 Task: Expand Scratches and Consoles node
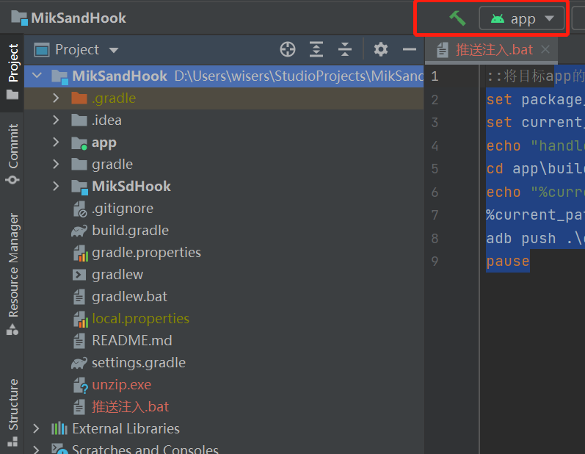[x=36, y=449]
